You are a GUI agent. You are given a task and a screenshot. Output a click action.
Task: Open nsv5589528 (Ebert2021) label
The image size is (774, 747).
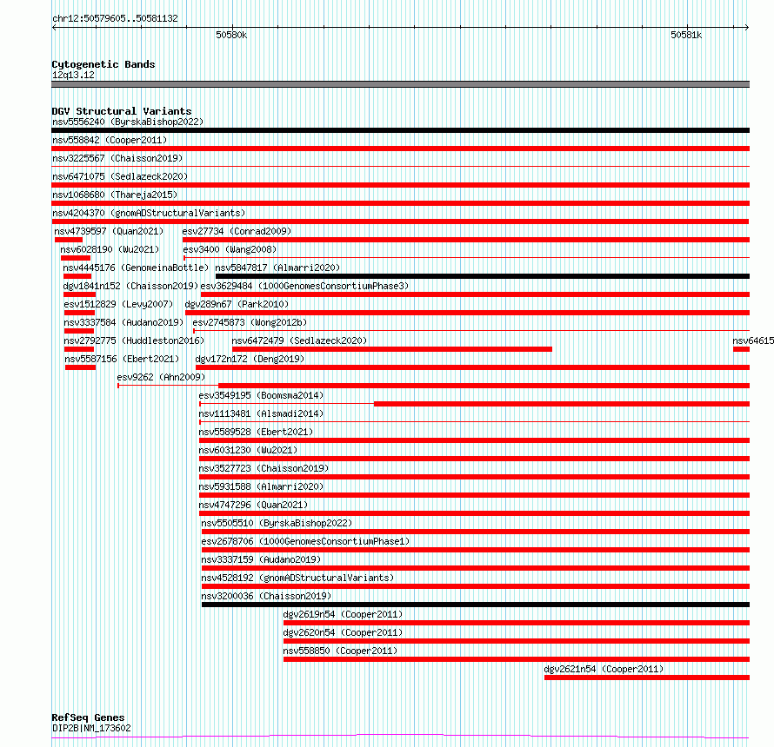pos(256,432)
